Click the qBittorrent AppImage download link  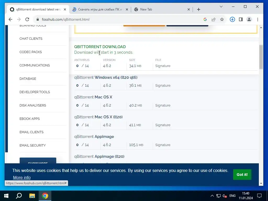point(94,137)
